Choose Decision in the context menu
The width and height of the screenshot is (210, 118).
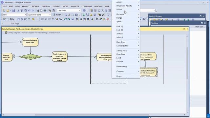126,14
